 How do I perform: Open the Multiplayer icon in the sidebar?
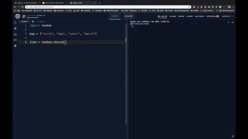coord(15,34)
